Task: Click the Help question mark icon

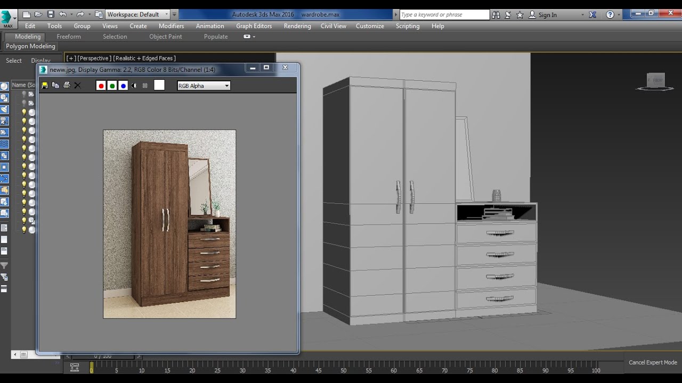Action: point(610,15)
